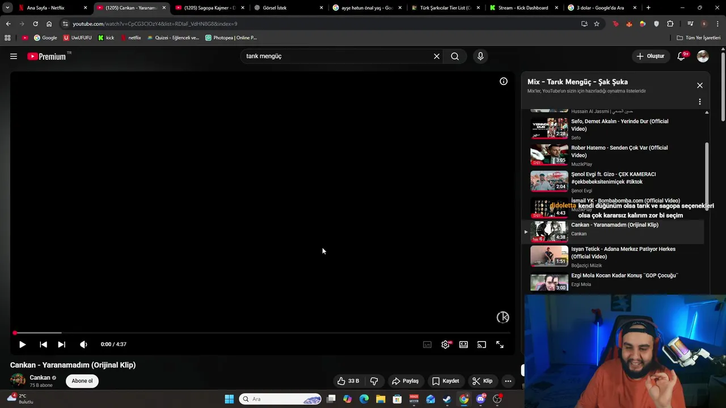This screenshot has height=408, width=726.
Task: Skip to the next video
Action: coord(61,345)
